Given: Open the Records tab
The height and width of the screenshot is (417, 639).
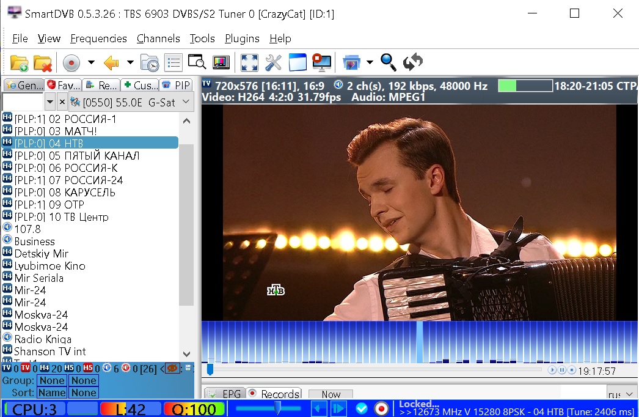Looking at the screenshot, I should [274, 393].
